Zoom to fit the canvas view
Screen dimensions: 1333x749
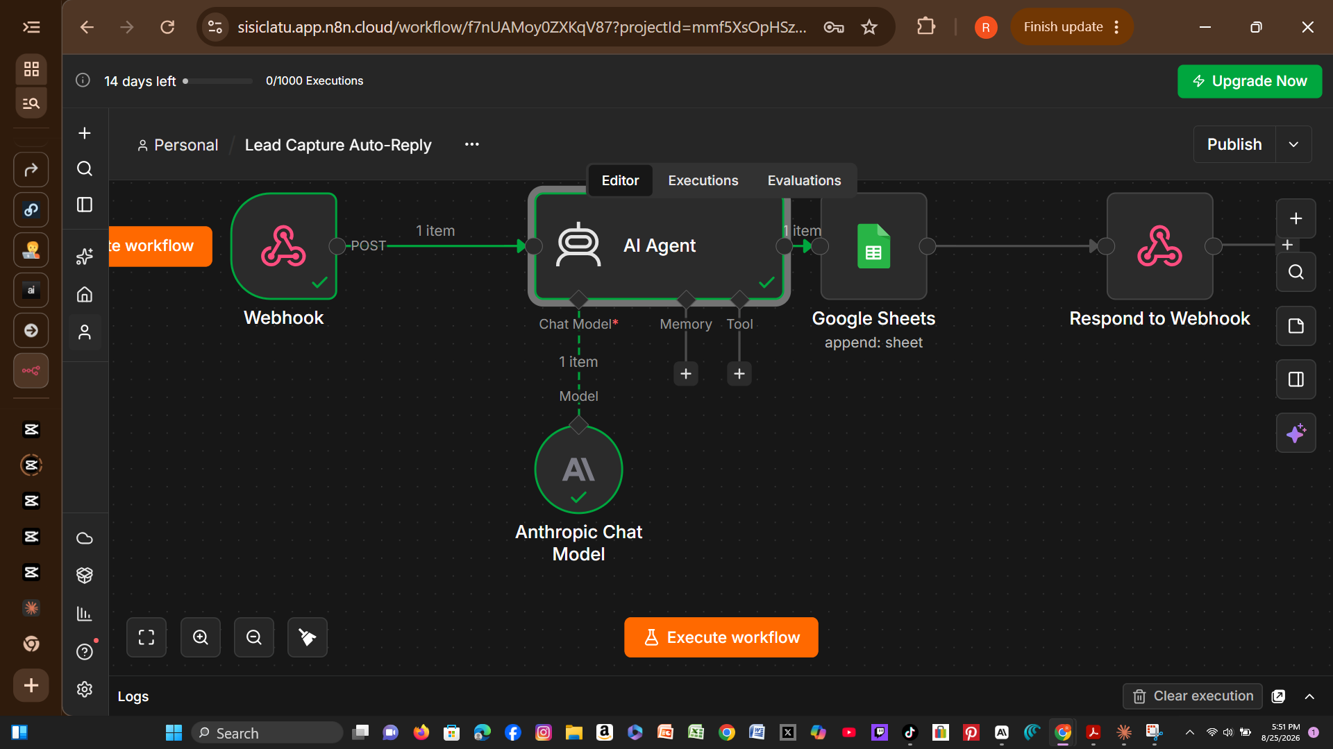146,637
